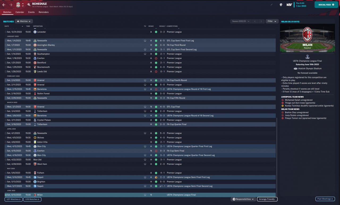Screen dimensions: 340x205
Task: Open the globe world icon
Action: (x=281, y=5)
